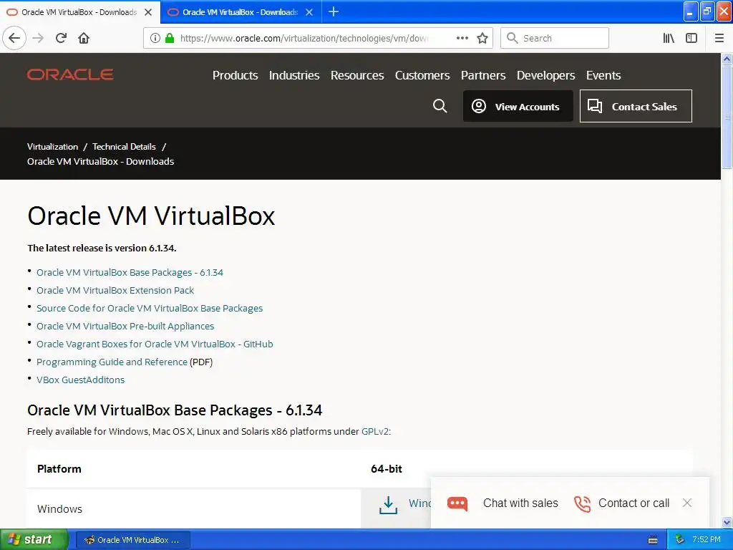Reload the page with the refresh icon
733x550 pixels.
tap(61, 38)
